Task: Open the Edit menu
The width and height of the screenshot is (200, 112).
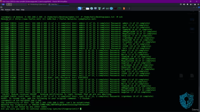Action: (13, 10)
